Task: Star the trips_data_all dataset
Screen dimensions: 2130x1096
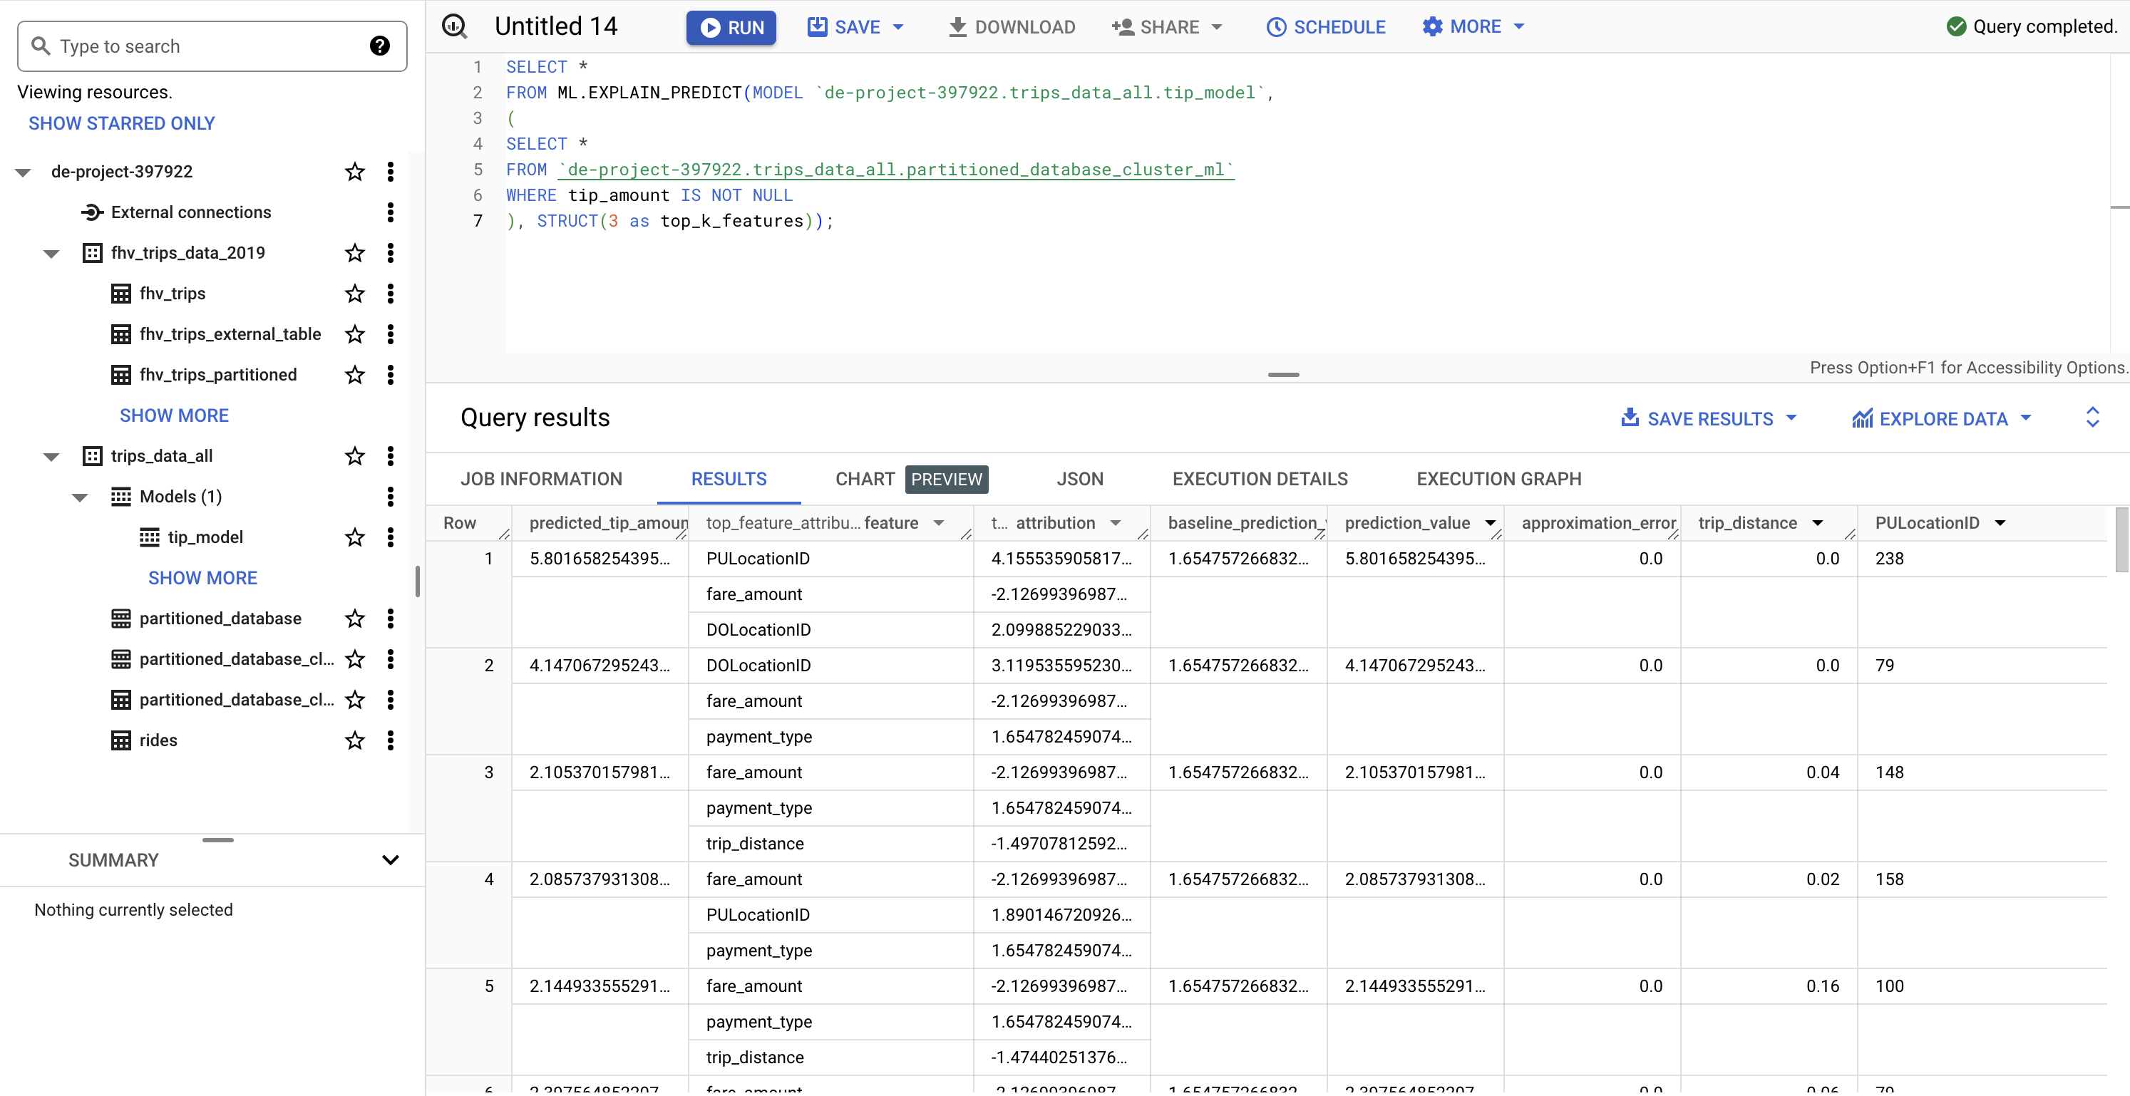Action: [x=355, y=456]
